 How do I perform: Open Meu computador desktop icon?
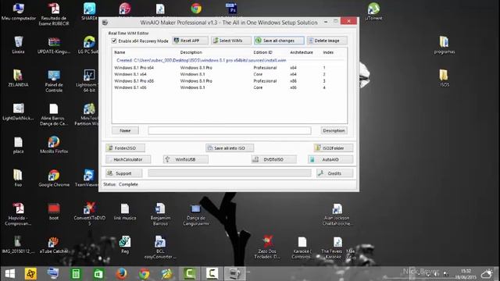[18, 12]
